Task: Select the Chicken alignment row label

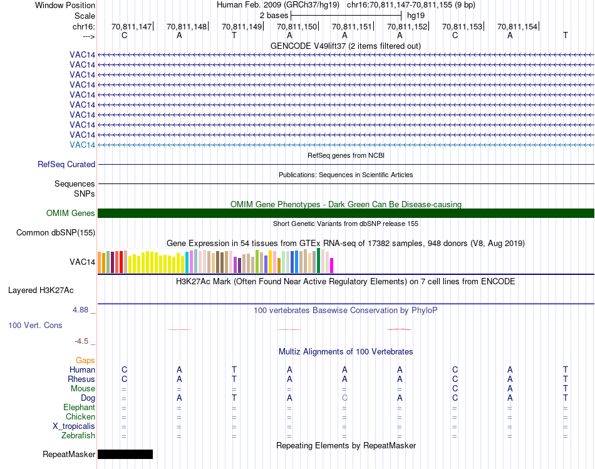Action: tap(80, 416)
